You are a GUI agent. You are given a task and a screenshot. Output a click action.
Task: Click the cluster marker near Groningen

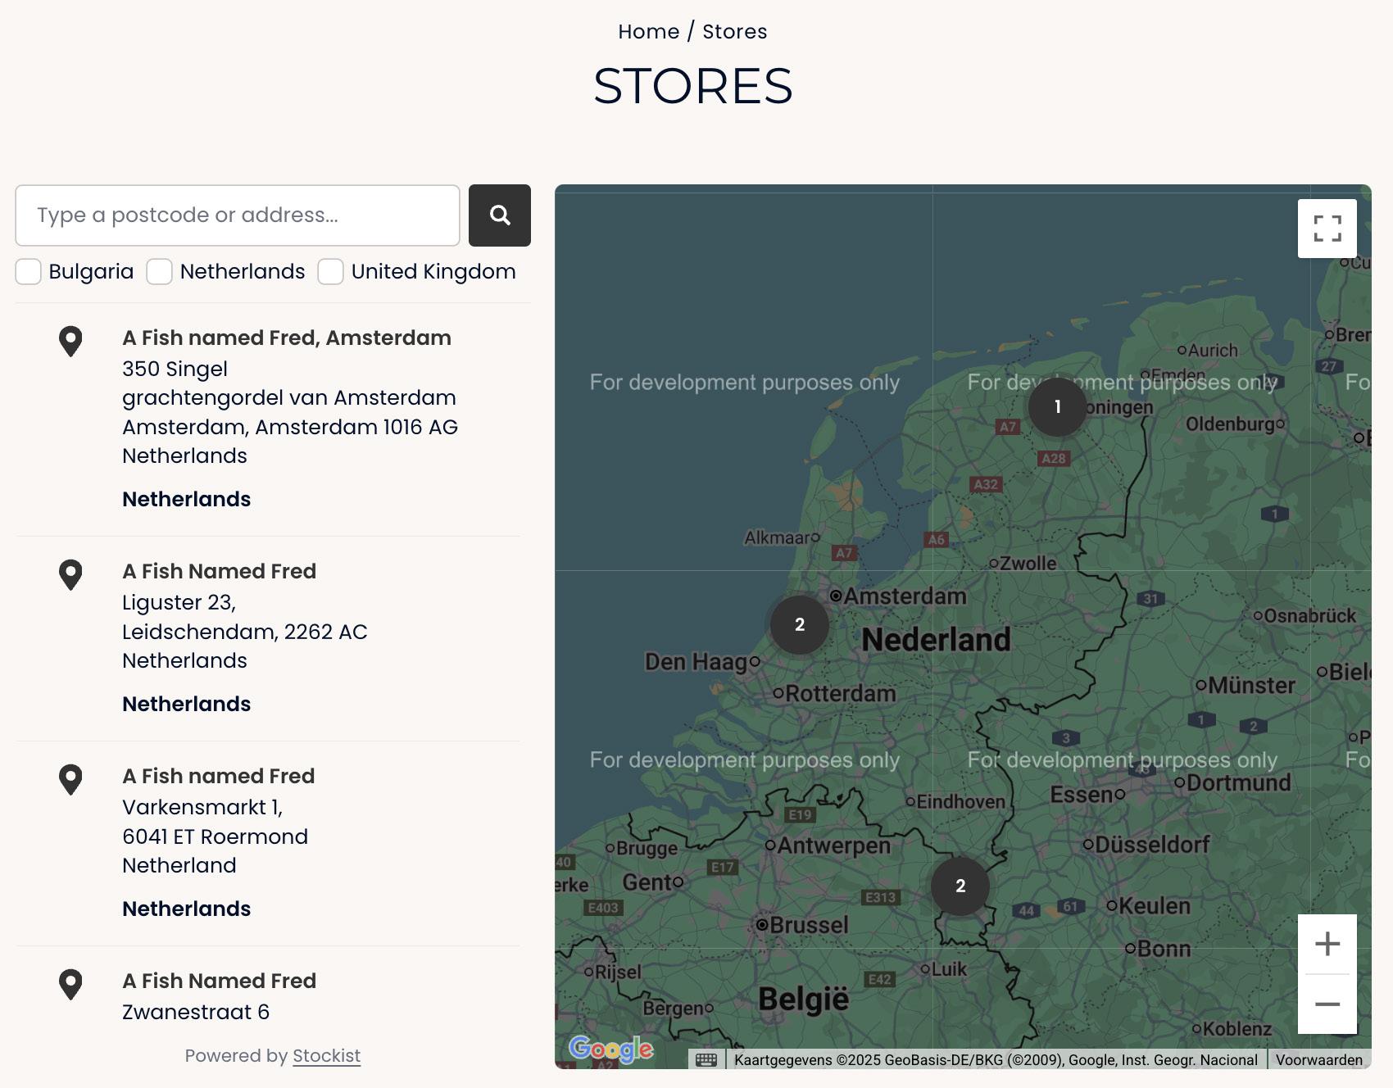click(x=1057, y=406)
